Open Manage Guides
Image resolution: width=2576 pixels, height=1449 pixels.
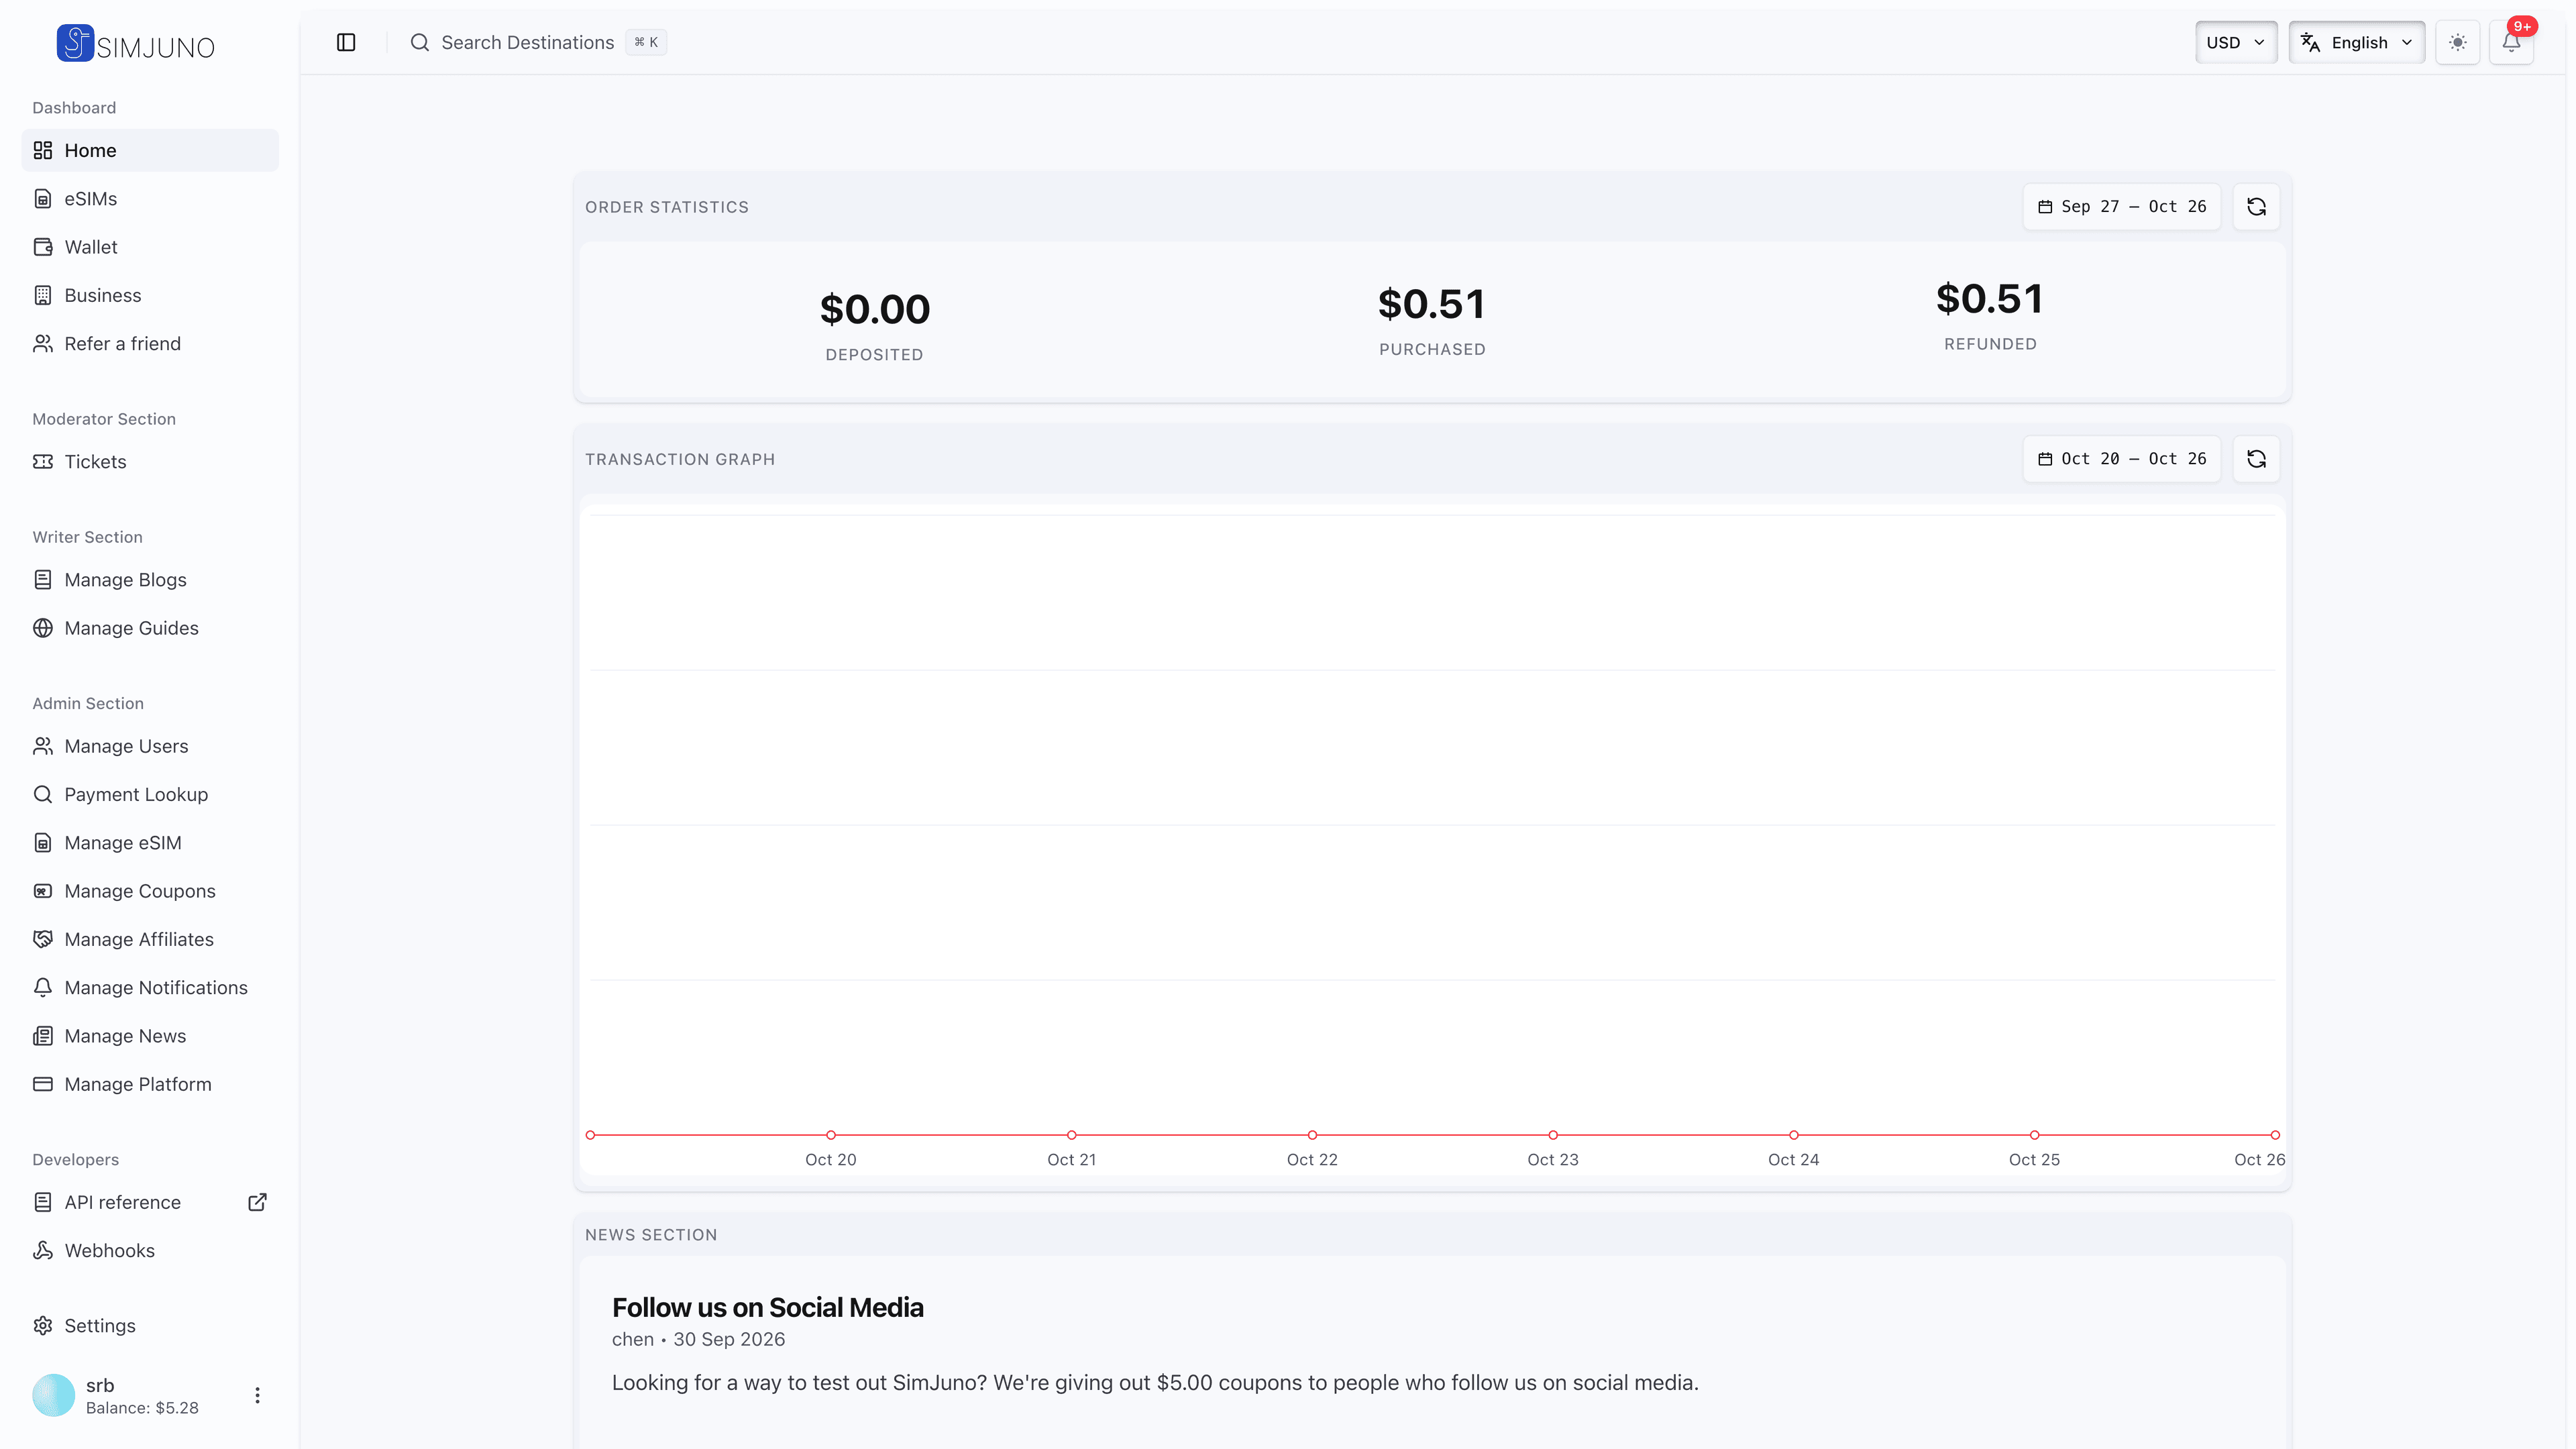[150, 628]
